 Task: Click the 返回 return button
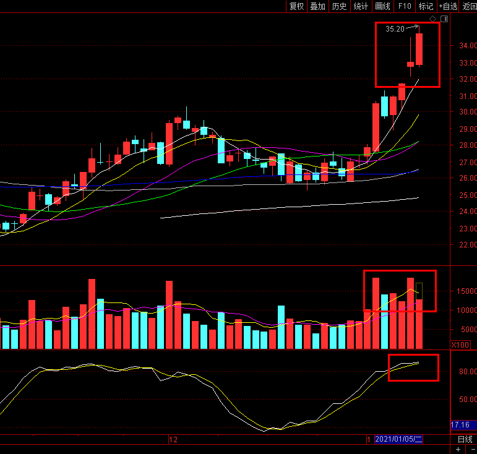(x=470, y=6)
